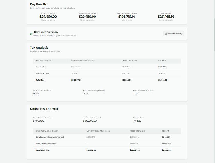Click Total Cash Flow after-recycling $92,257.46
Viewport: 215px width, 163px height.
(x=135, y=150)
